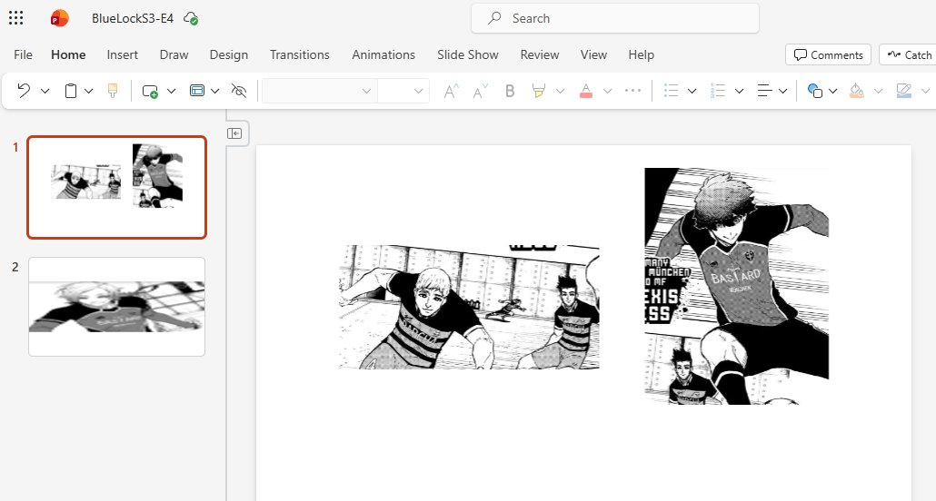Apply the Shape Outline pen

click(904, 91)
